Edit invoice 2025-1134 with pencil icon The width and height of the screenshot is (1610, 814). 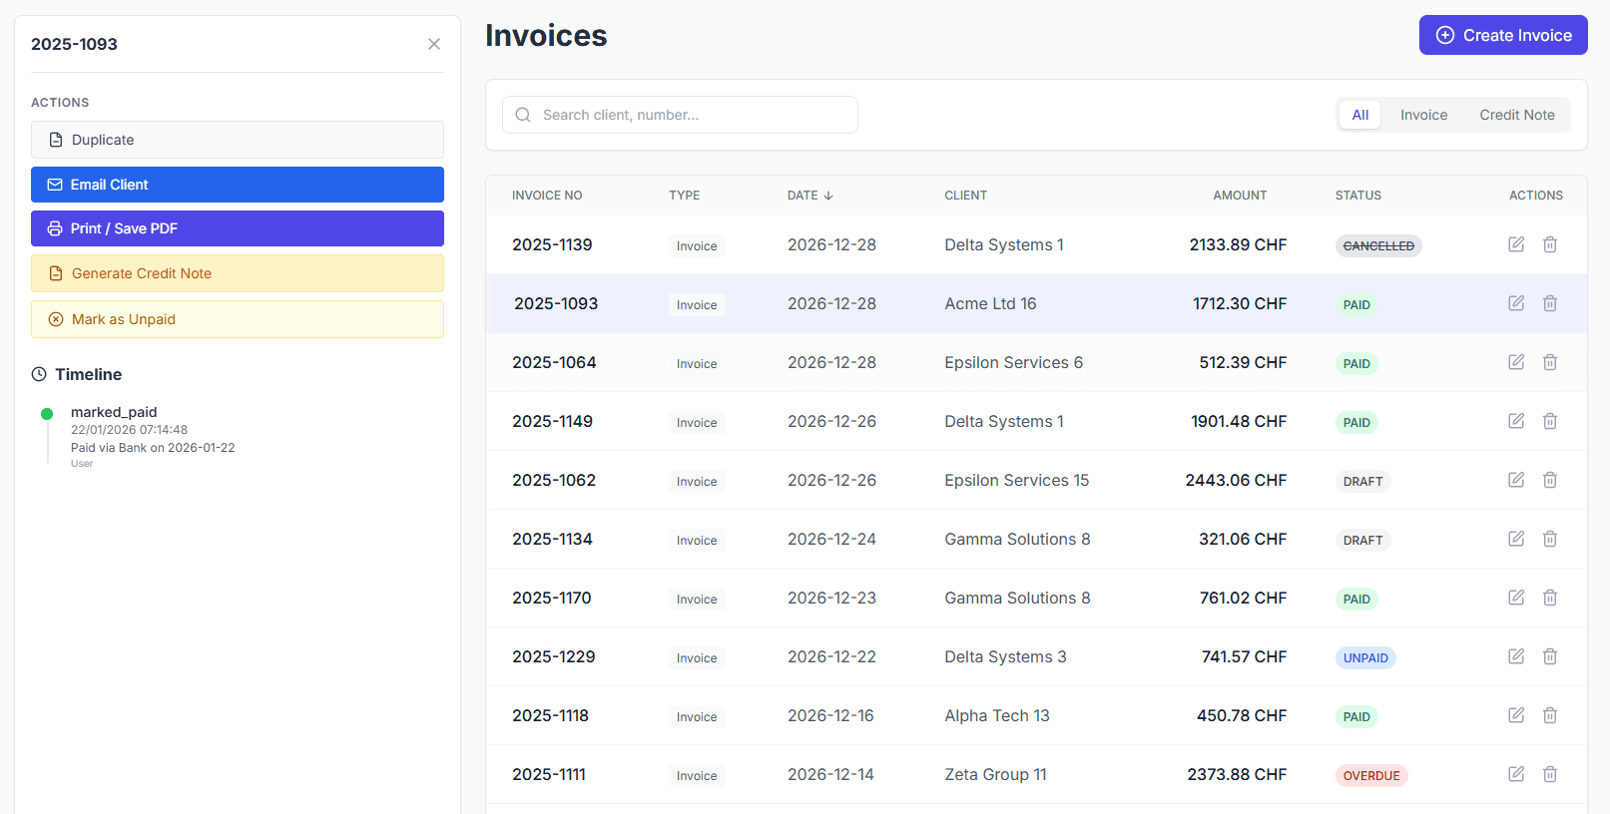pos(1516,539)
